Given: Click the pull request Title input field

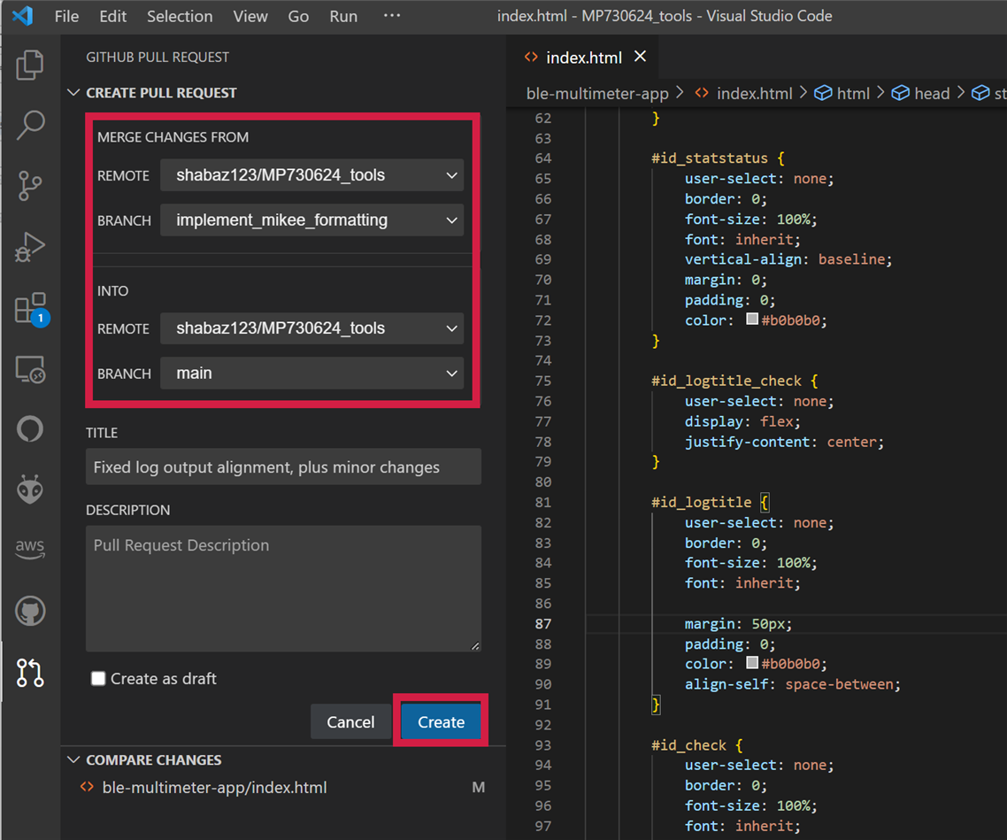Looking at the screenshot, I should 283,466.
